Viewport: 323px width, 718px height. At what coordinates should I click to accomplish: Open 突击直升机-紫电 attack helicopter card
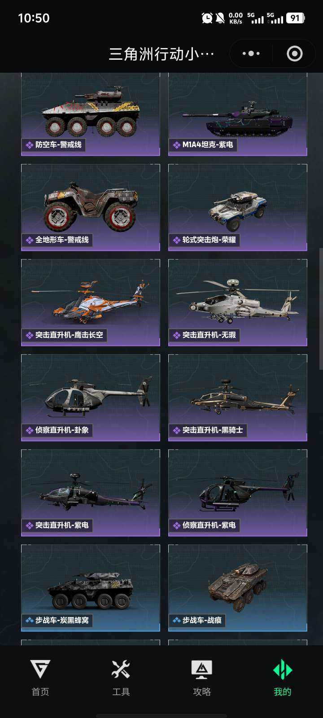91,493
